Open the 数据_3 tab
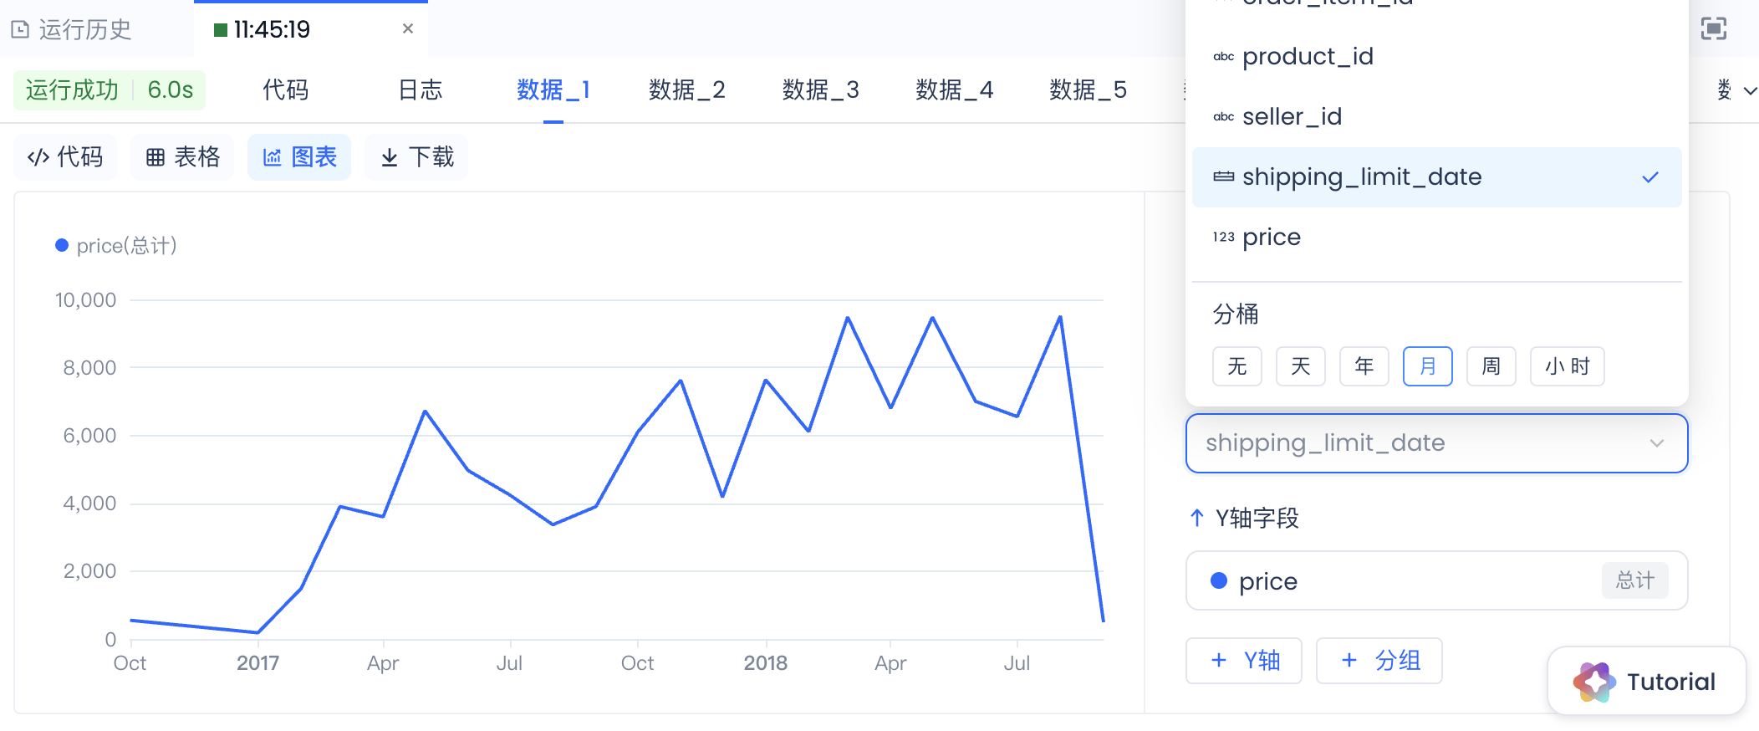This screenshot has height=731, width=1759. (x=820, y=90)
